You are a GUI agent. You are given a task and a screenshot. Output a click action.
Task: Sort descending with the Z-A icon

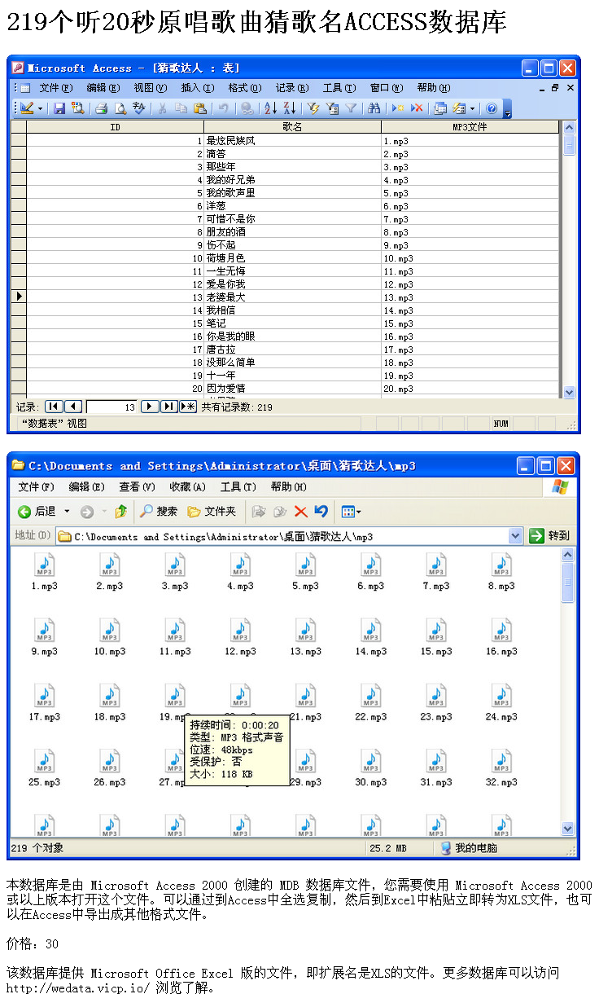288,108
